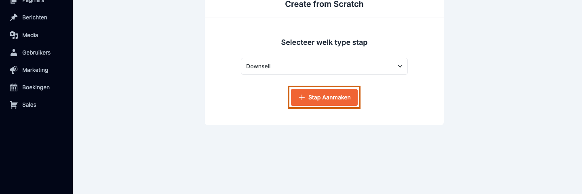Click the megaphone icon for Marketing
The width and height of the screenshot is (582, 194).
tap(14, 70)
